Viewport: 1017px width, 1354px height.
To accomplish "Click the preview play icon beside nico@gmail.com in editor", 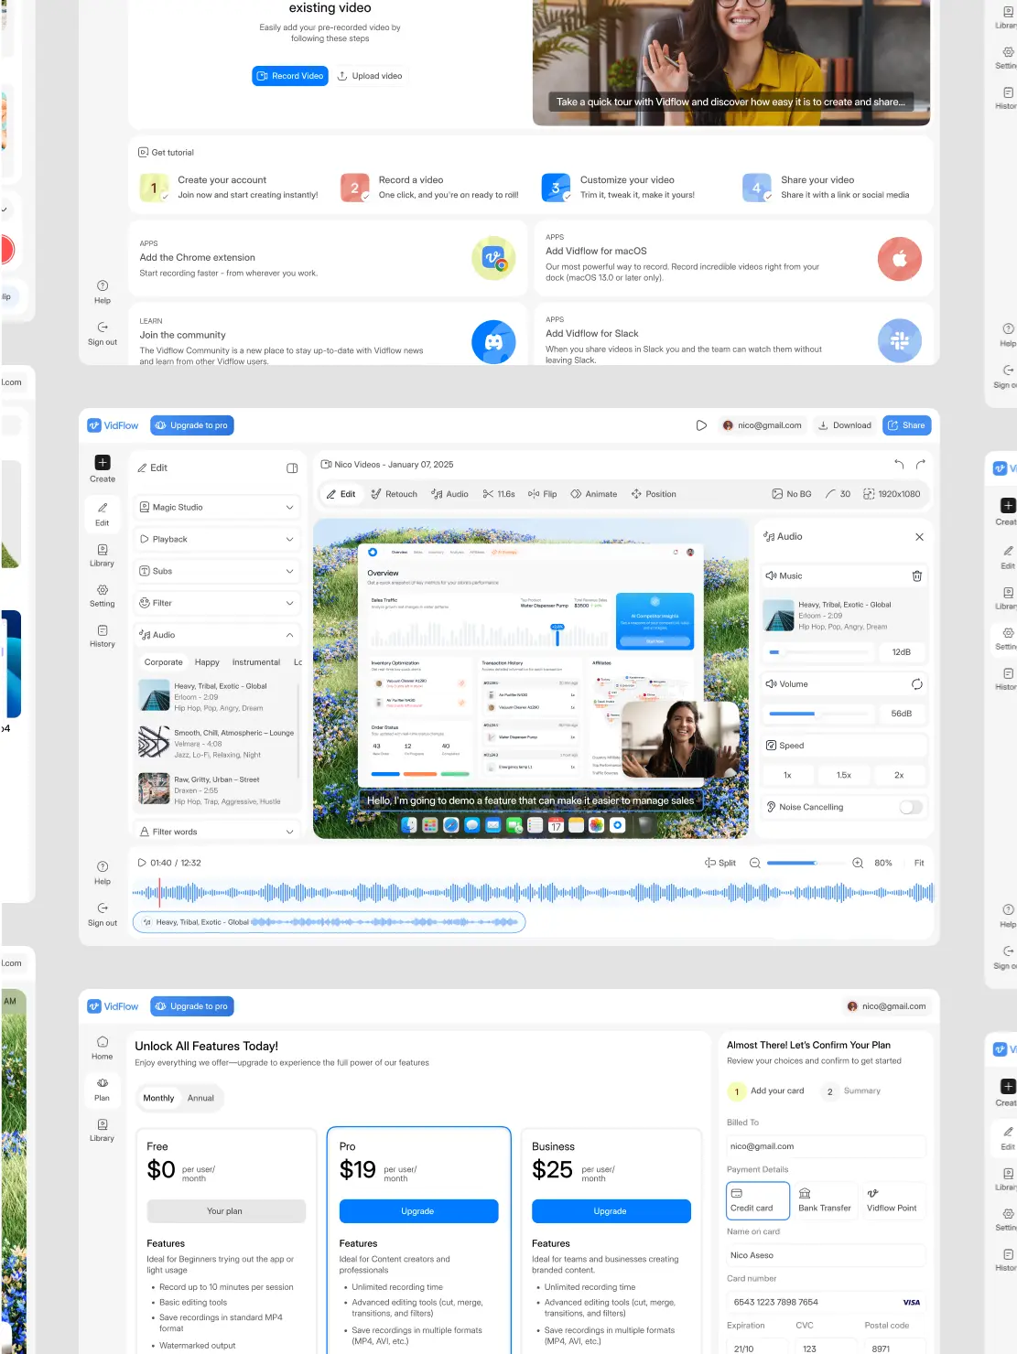I will 701,425.
